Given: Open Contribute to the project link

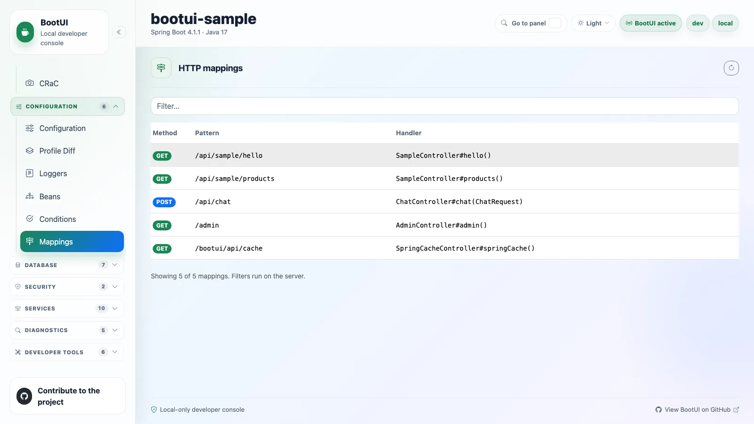Looking at the screenshot, I should point(69,396).
